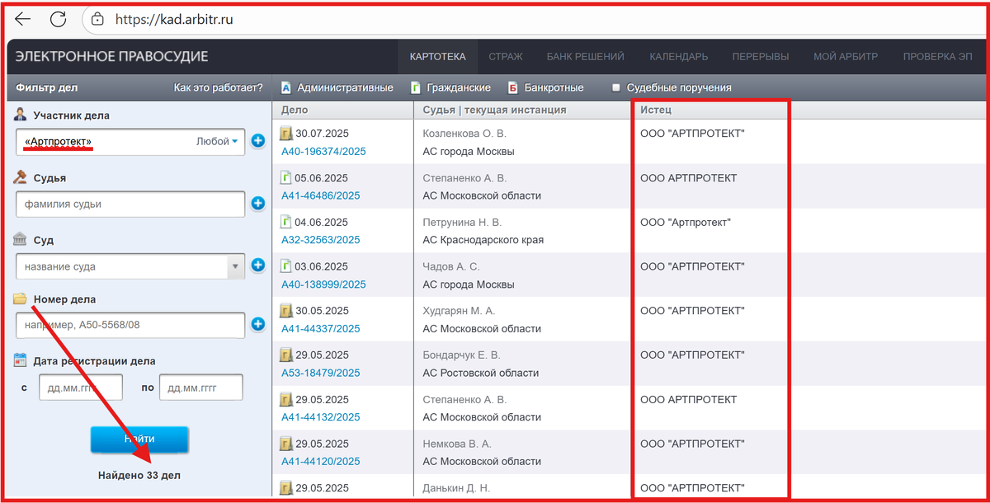This screenshot has height=503, width=990.
Task: Add another participant with plus icon
Action: click(x=258, y=142)
